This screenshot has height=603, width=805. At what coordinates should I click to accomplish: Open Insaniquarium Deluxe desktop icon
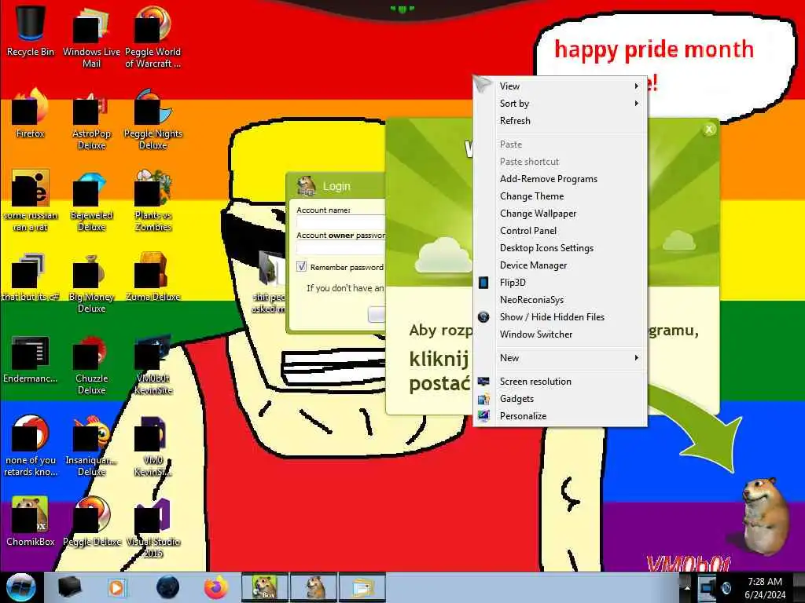[x=91, y=446]
